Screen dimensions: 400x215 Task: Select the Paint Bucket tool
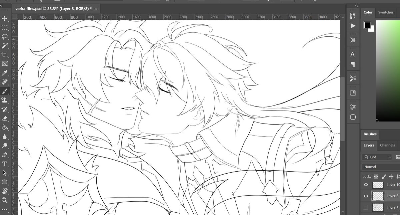point(5,127)
